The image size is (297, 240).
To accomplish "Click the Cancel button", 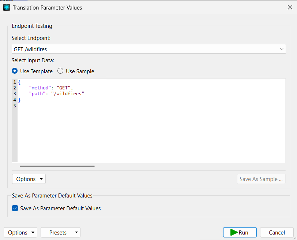I will [x=277, y=232].
